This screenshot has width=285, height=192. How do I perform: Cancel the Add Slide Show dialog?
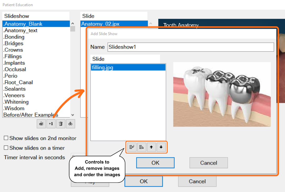208,163
